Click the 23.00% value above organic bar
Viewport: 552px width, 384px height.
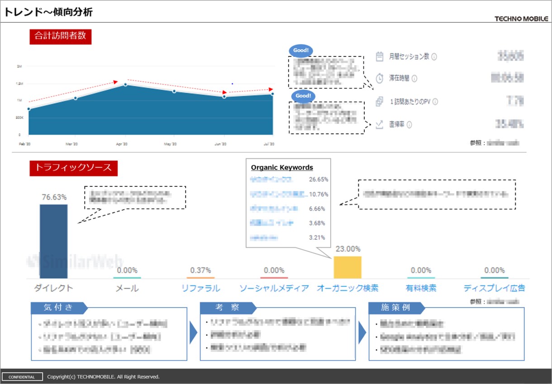[x=348, y=249]
